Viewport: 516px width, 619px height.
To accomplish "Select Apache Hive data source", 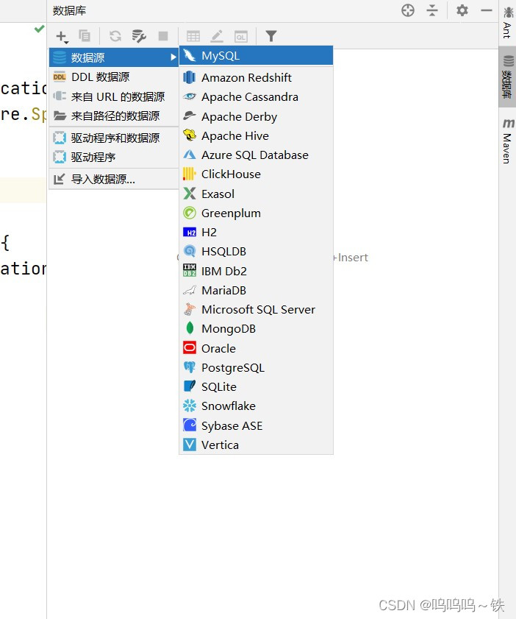I will 257,136.
